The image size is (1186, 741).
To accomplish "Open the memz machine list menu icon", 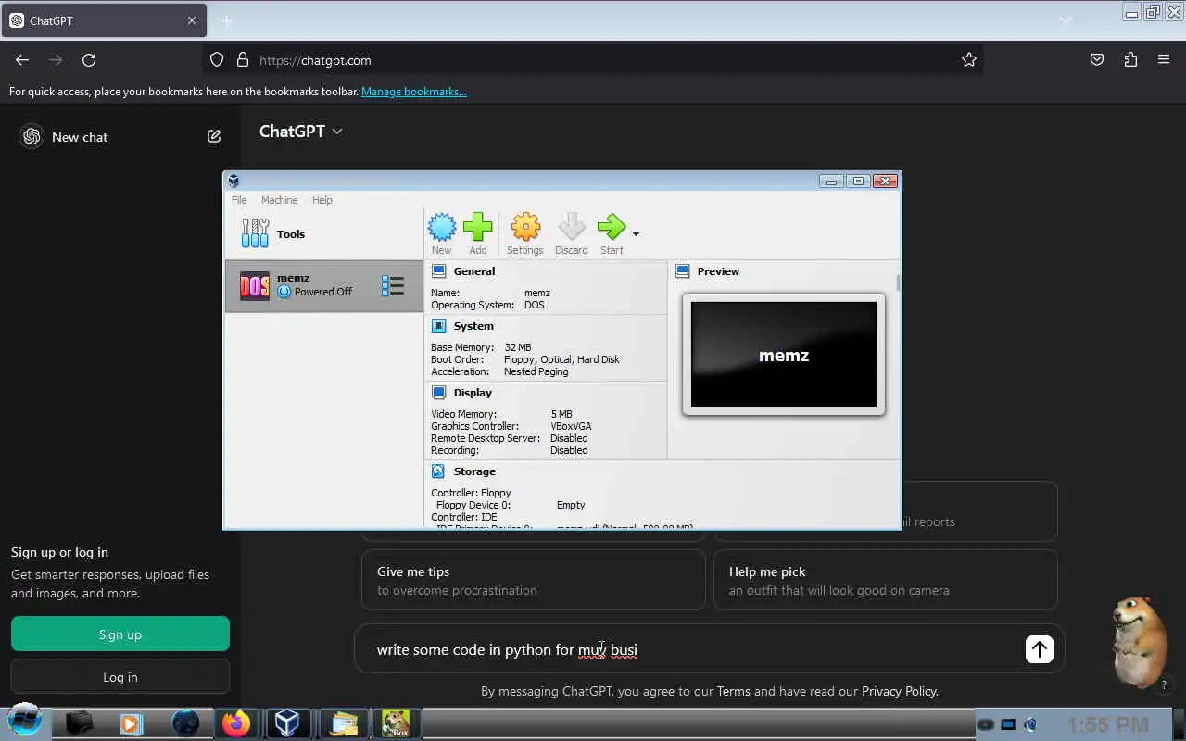I will click(393, 286).
